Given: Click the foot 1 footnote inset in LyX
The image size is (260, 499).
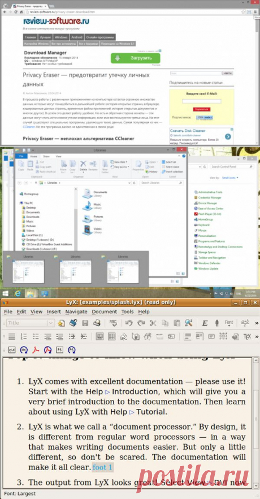Looking at the screenshot, I should [102, 467].
